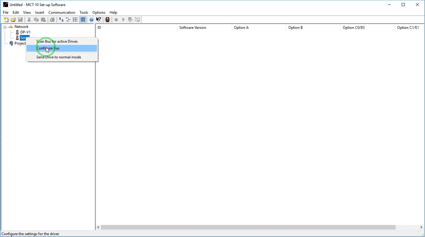Click the red scan drive toolbar icon
Image resolution: width=425 pixels, height=237 pixels.
107,20
